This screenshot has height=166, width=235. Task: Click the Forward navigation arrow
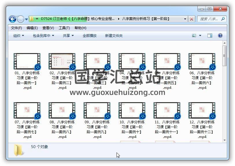point(21,19)
